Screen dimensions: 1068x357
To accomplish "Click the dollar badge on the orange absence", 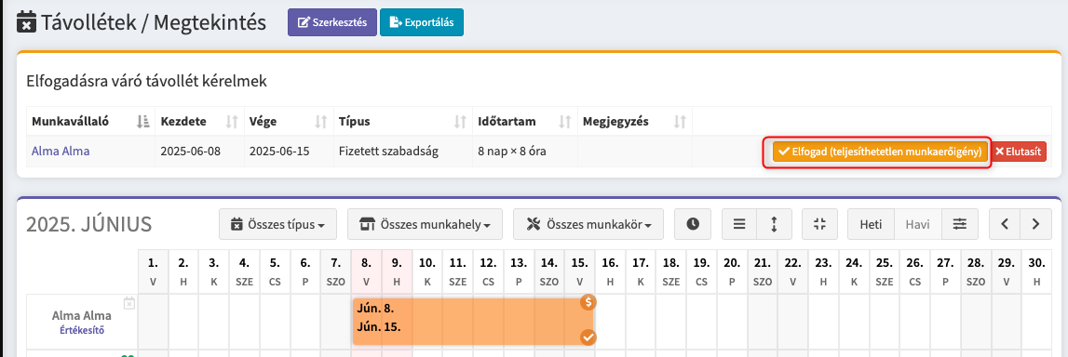I will 589,302.
